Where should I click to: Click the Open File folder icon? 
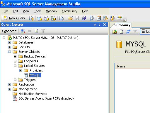pos(70,18)
